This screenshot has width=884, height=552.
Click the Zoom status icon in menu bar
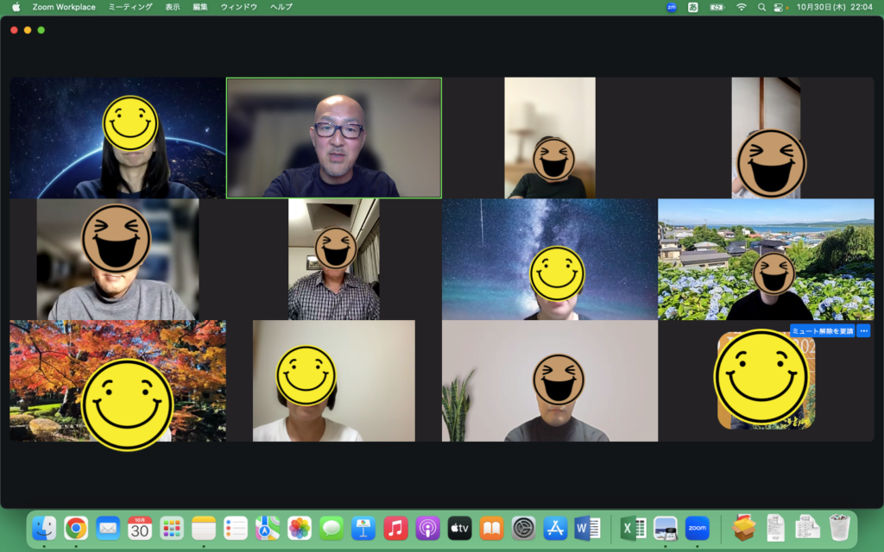pos(672,7)
